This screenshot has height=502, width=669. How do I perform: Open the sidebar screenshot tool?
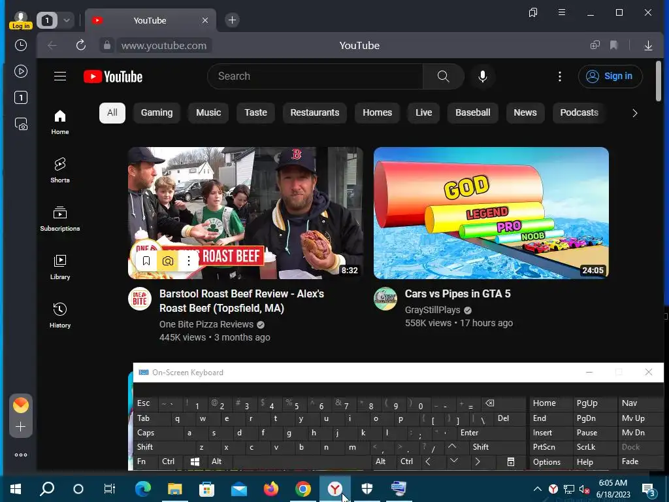20,124
